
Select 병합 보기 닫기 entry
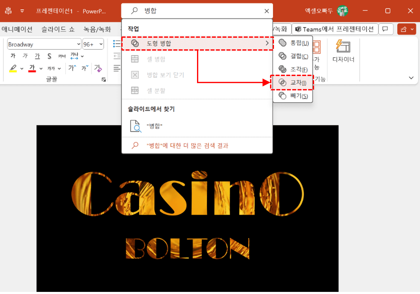pyautogui.click(x=197, y=75)
